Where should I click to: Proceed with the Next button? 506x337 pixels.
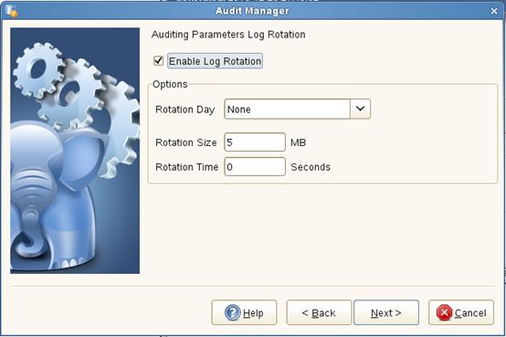pyautogui.click(x=386, y=312)
